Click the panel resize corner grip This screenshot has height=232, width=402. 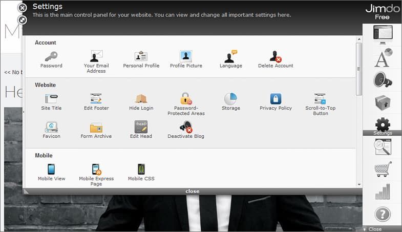26,191
